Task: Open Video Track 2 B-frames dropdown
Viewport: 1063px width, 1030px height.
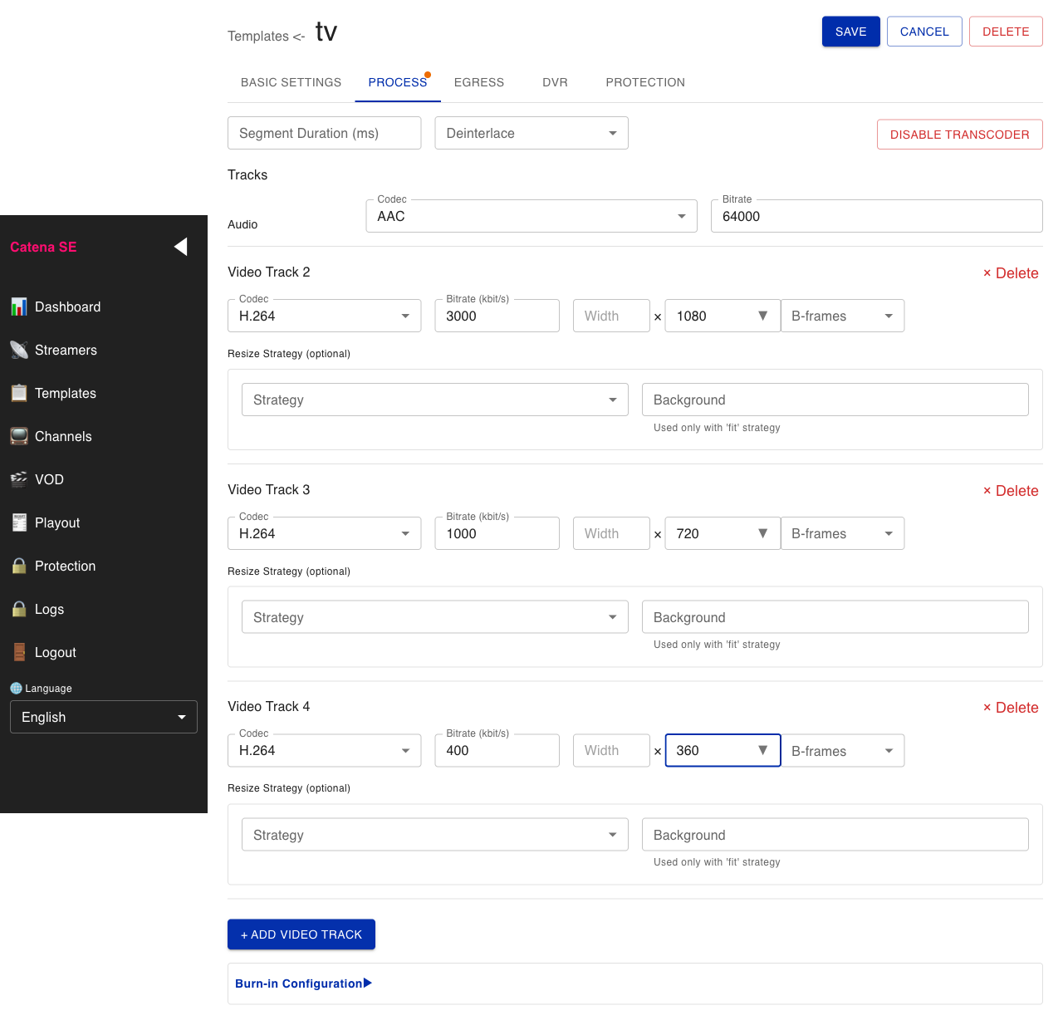Action: coord(842,316)
